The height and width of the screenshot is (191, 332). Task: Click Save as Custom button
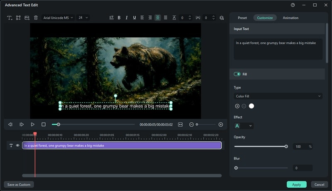(19, 184)
